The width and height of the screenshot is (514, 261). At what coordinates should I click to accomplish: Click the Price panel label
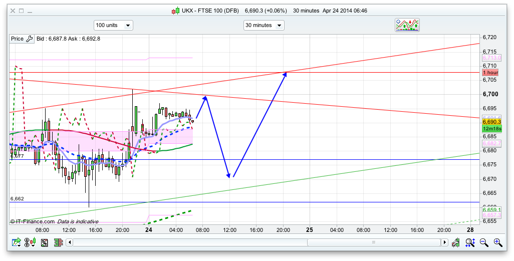pyautogui.click(x=17, y=39)
